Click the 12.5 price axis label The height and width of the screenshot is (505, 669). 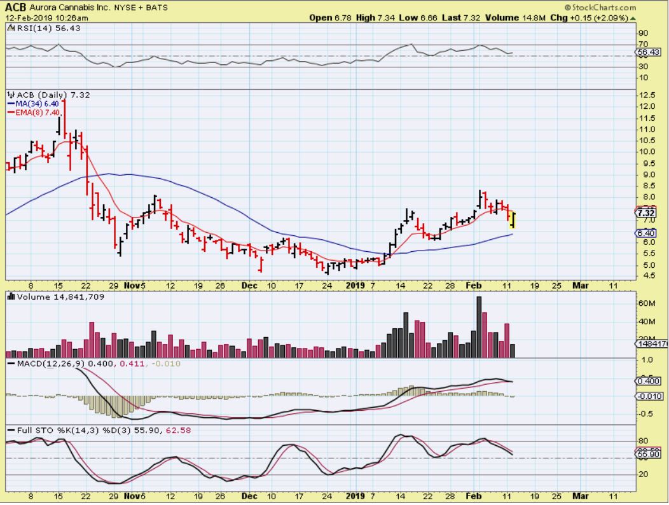click(647, 95)
